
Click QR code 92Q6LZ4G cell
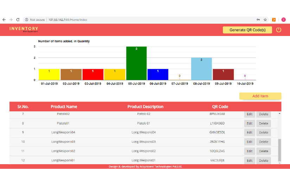[217, 151]
